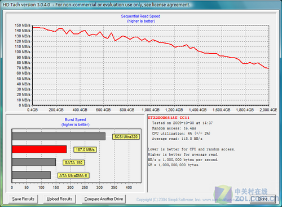Click the 'Tested on 2009-10-30' line
Image resolution: width=282 pixels, height=207 pixels.
point(182,123)
